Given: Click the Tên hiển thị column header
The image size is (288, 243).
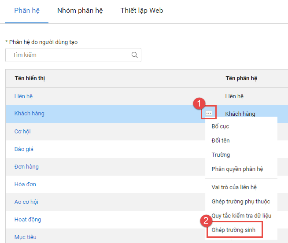Looking at the screenshot, I should coord(30,78).
